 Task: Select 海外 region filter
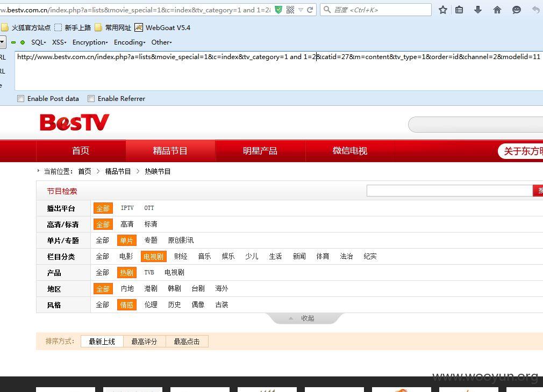[222, 288]
